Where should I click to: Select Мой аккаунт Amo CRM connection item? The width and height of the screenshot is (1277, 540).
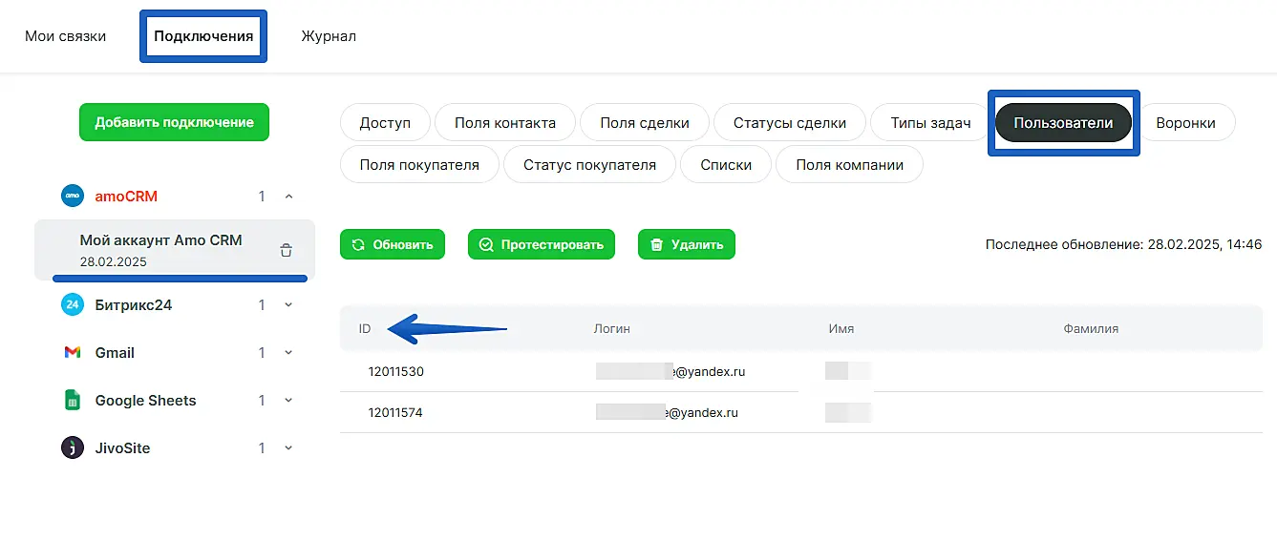pos(160,250)
